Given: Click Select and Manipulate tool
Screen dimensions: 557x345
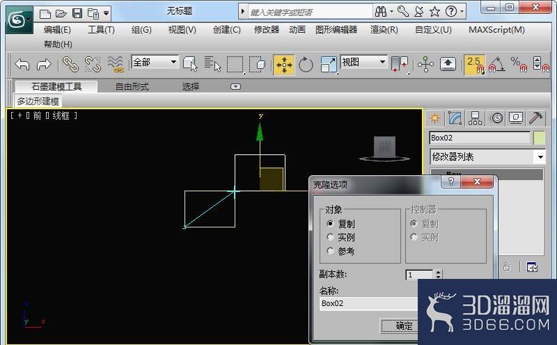Looking at the screenshot, I should (x=425, y=65).
